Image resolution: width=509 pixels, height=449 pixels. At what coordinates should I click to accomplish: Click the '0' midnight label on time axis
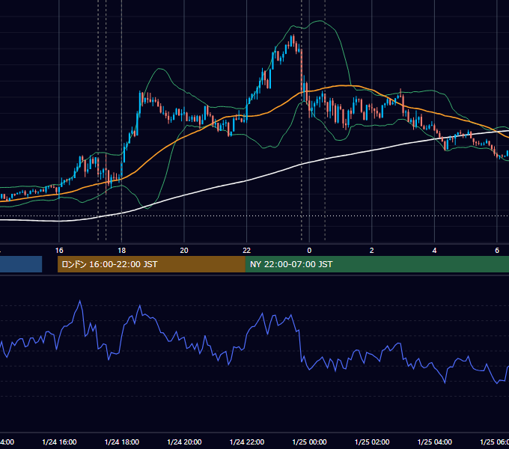pyautogui.click(x=309, y=251)
